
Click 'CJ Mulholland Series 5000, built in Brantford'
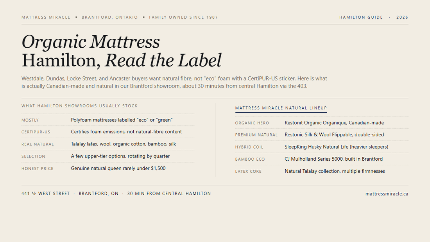pyautogui.click(x=334, y=159)
